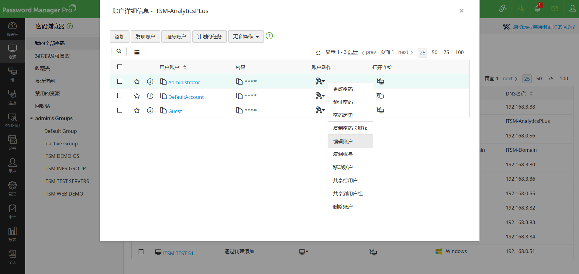Favorite the DefaultAccount star
The image size is (579, 274).
[137, 96]
